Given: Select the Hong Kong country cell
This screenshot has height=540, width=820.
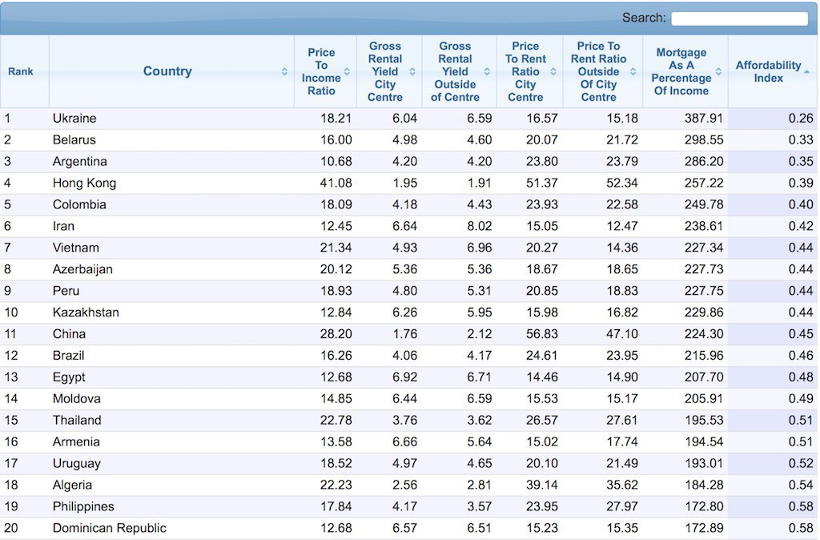Looking at the screenshot, I should click(x=171, y=183).
